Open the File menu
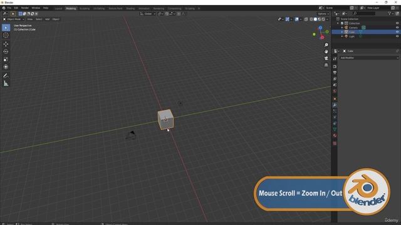 pos(9,8)
